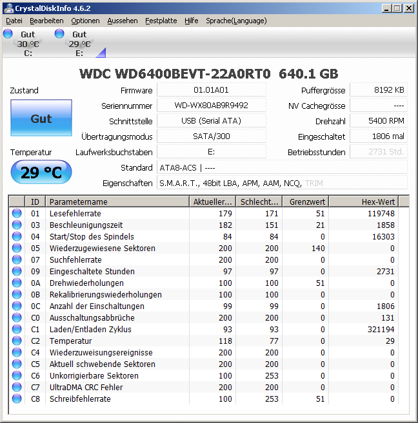Click hex value 321194 of Laden/Entladen Zyklus
This screenshot has width=418, height=423.
click(x=381, y=330)
